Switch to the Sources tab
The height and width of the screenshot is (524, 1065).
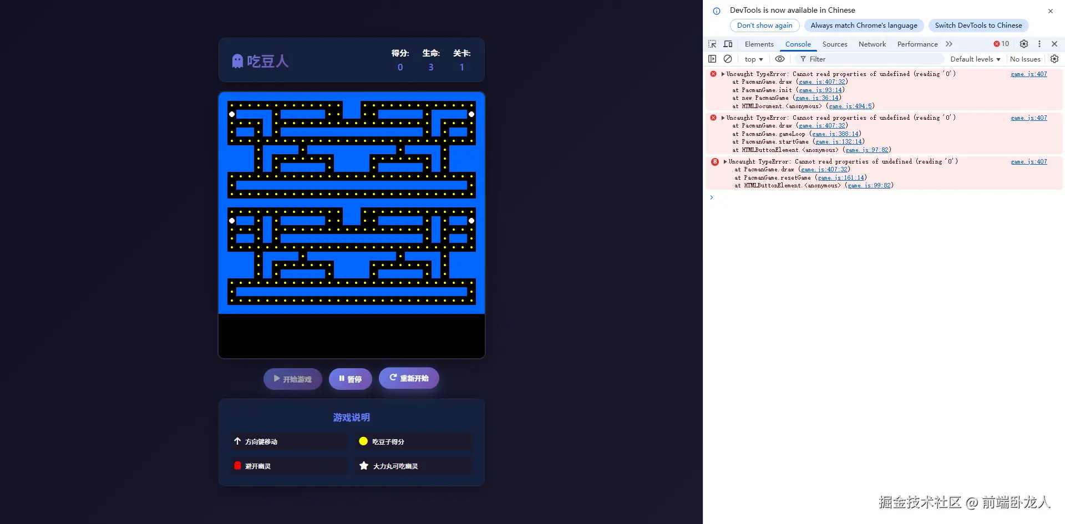835,44
